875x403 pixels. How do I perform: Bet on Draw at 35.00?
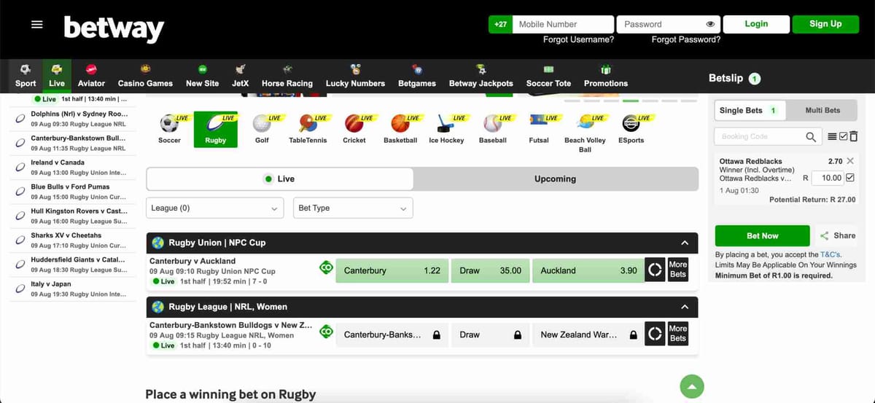490,270
